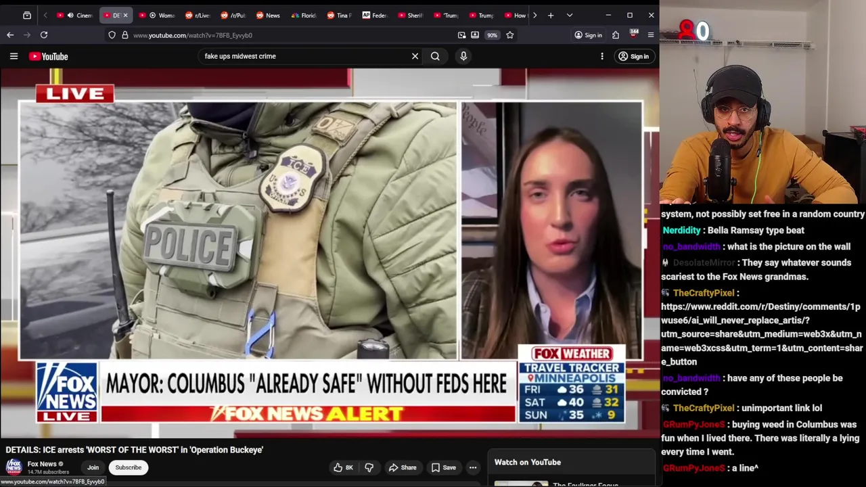This screenshot has height=487, width=866.
Task: Open picture-in-picture icon in address bar
Action: pos(461,35)
